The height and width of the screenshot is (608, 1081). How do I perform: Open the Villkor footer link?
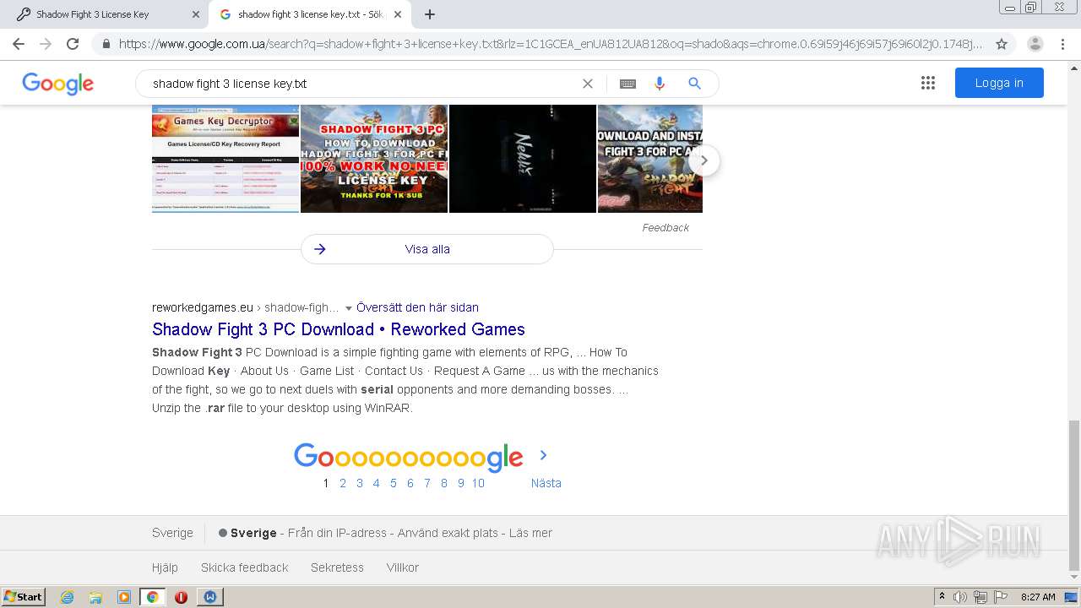[x=403, y=567]
